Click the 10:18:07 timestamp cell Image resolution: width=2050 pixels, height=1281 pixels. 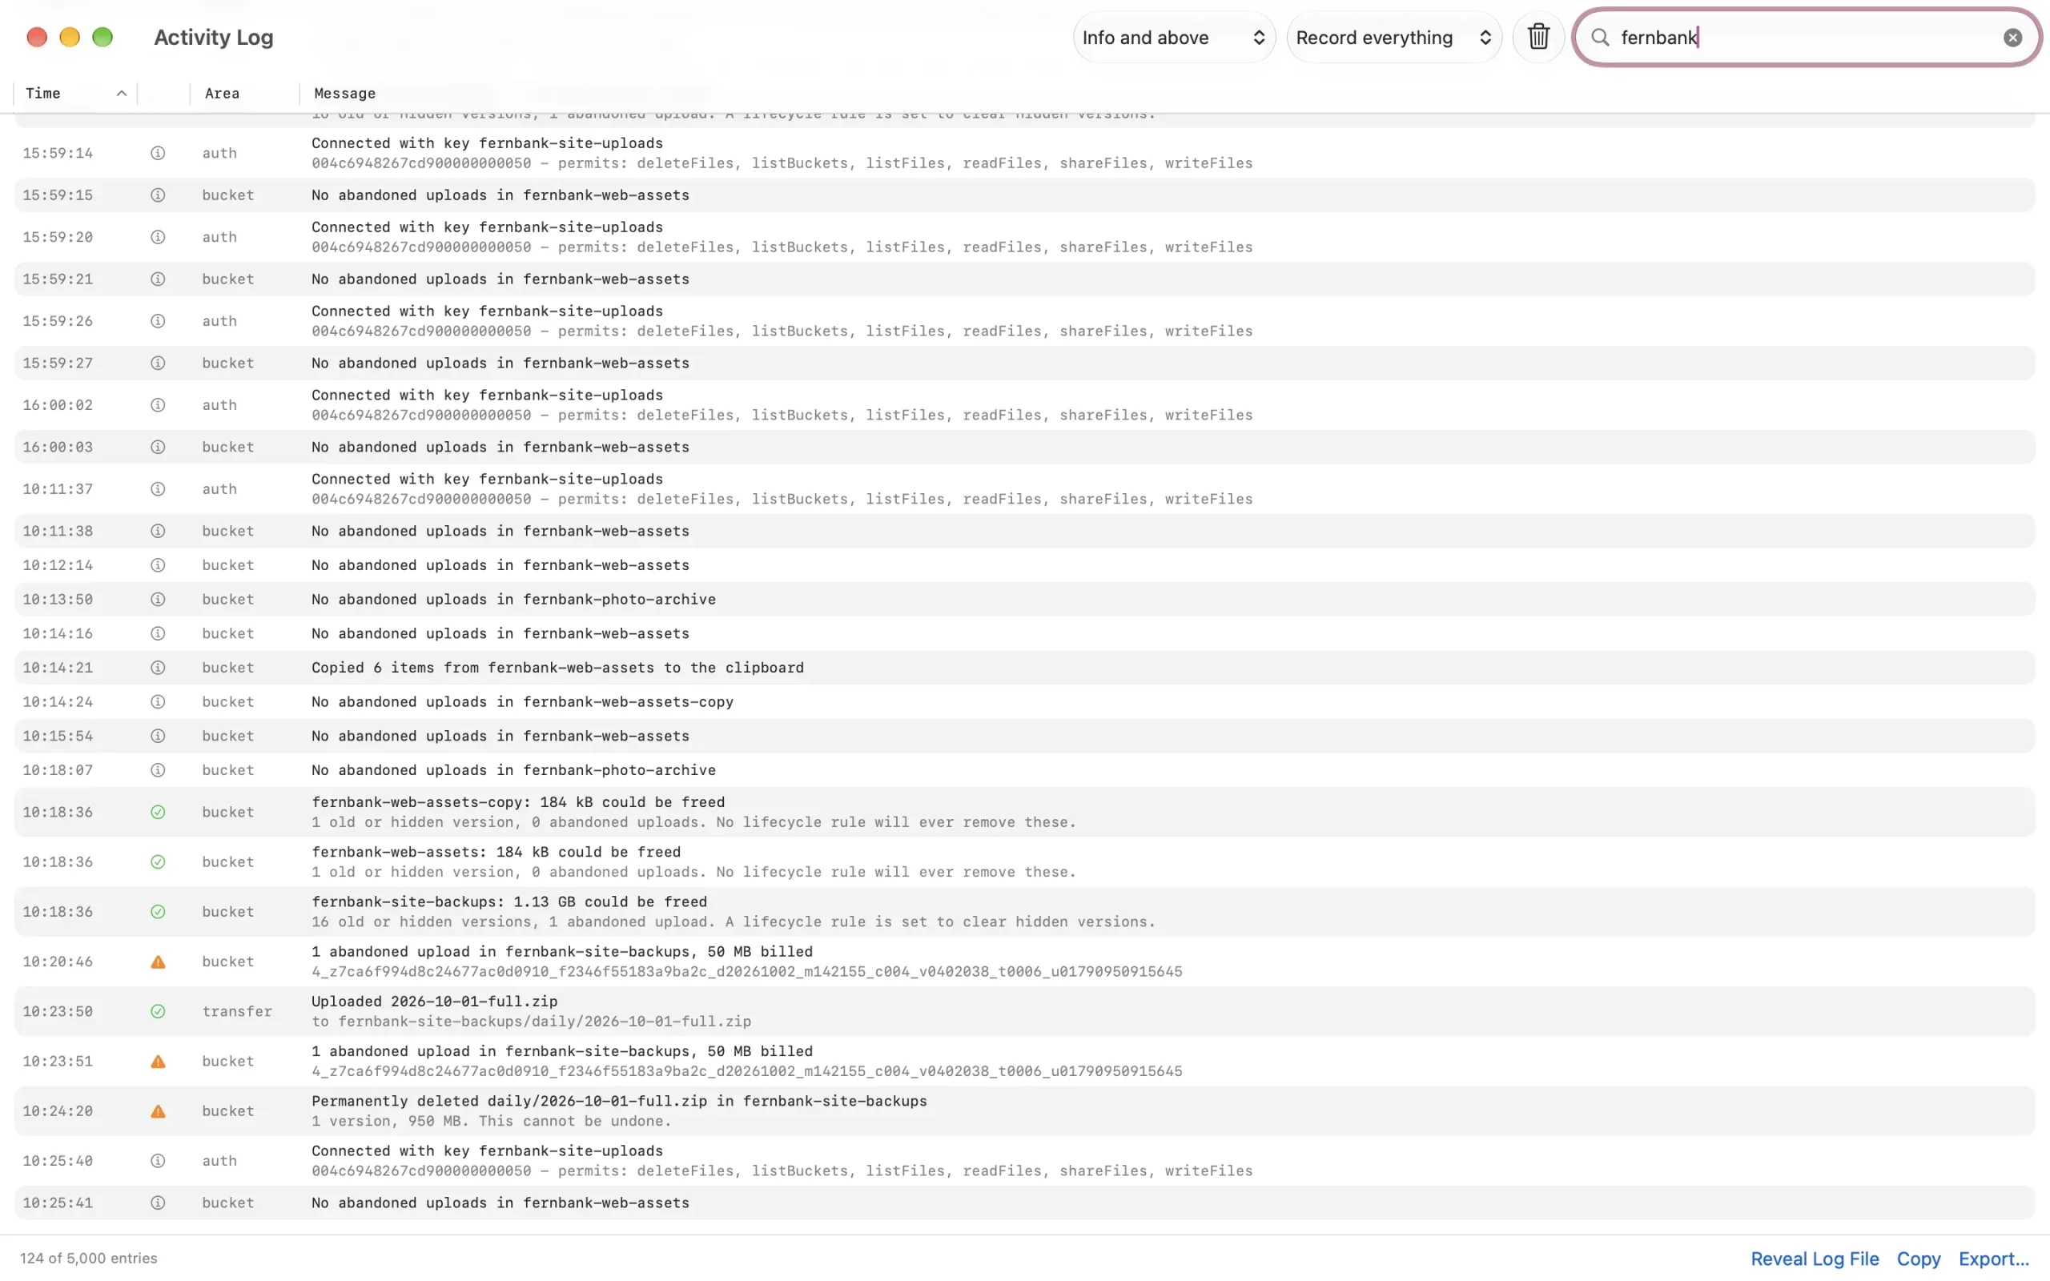58,770
